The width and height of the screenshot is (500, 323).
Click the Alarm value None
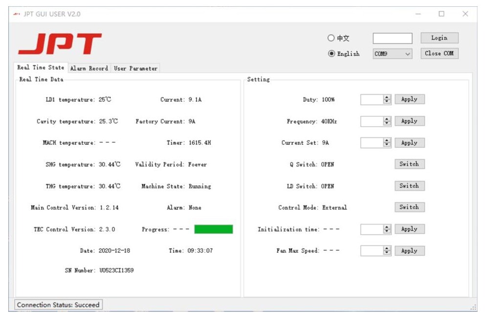click(x=195, y=208)
